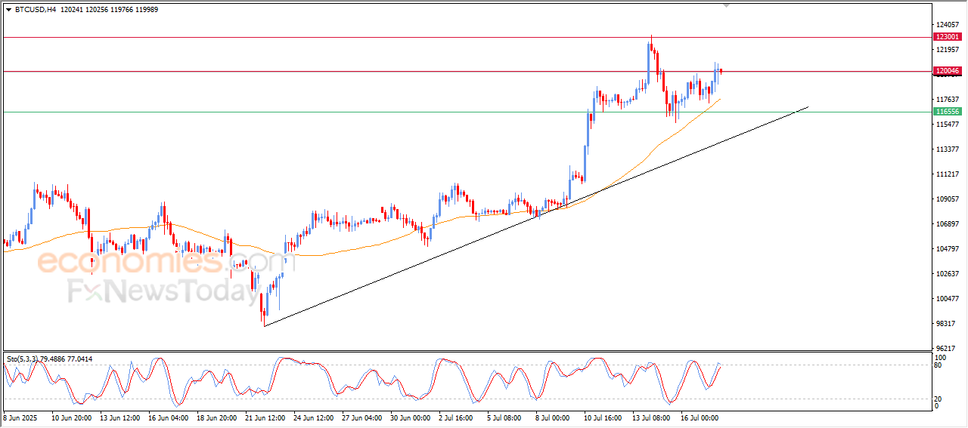Image resolution: width=968 pixels, height=428 pixels.
Task: Click the 16 Jun 04:00 time label
Action: coord(169,417)
